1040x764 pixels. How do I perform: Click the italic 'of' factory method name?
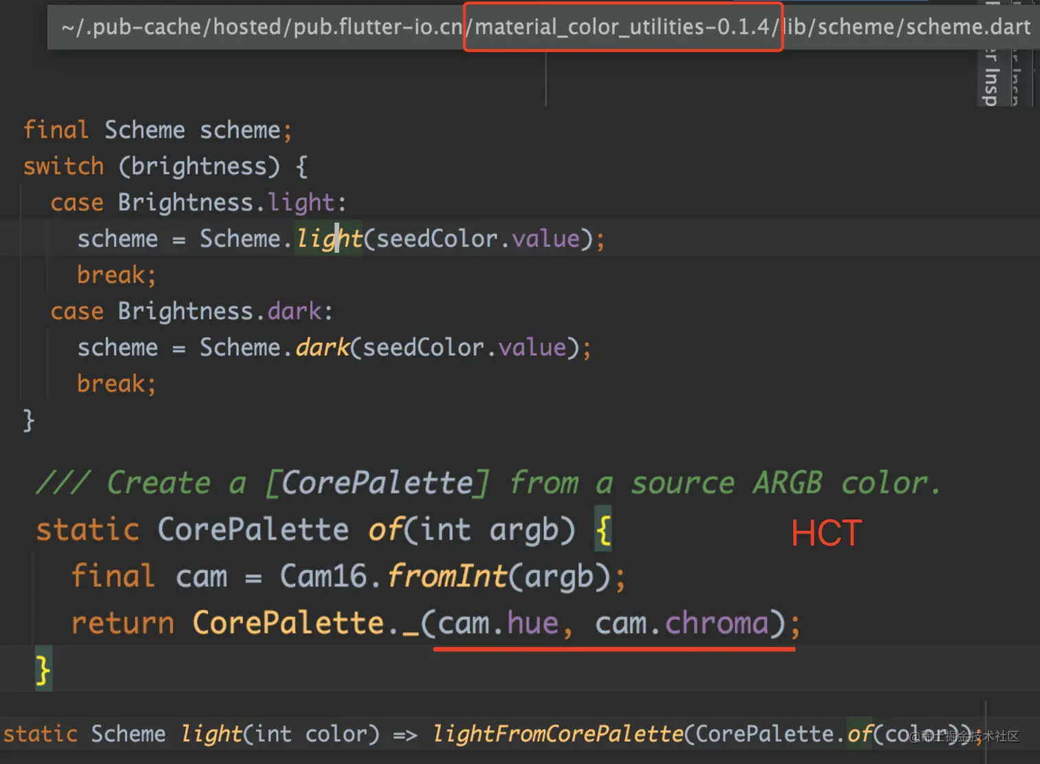point(385,530)
